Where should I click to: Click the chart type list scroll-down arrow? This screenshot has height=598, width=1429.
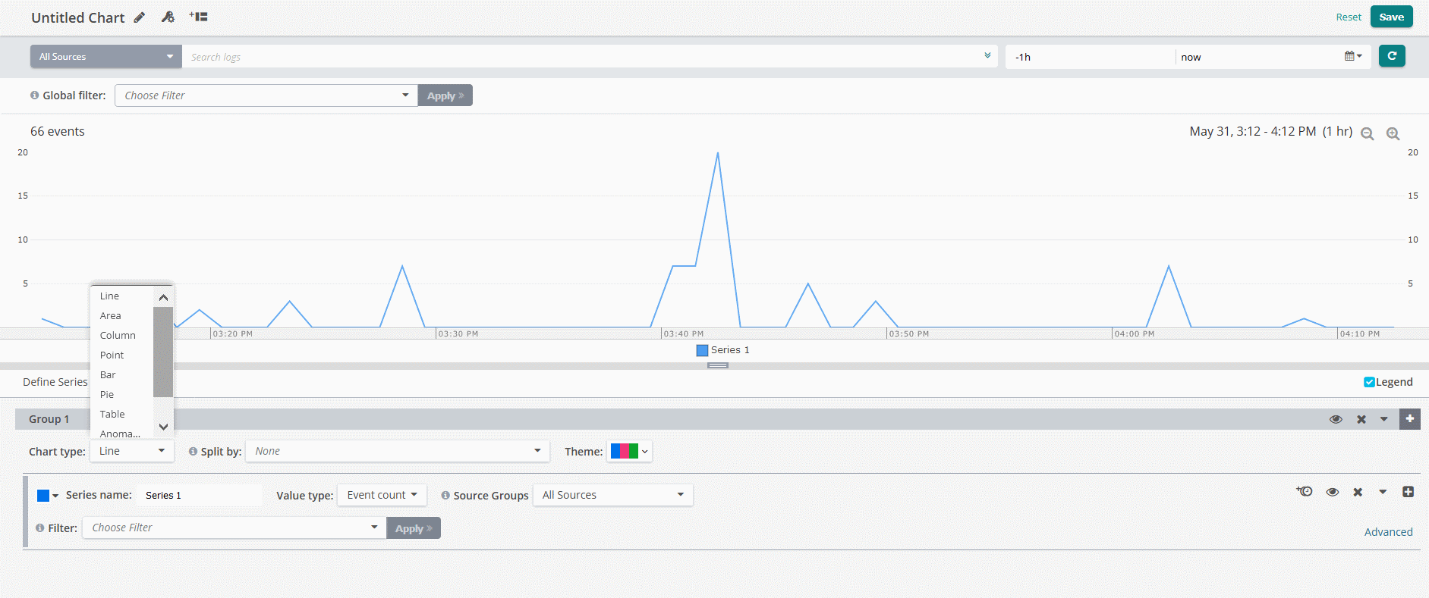point(163,427)
